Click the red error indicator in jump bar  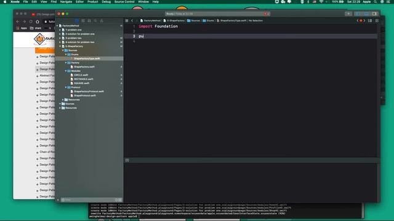tap(361, 20)
